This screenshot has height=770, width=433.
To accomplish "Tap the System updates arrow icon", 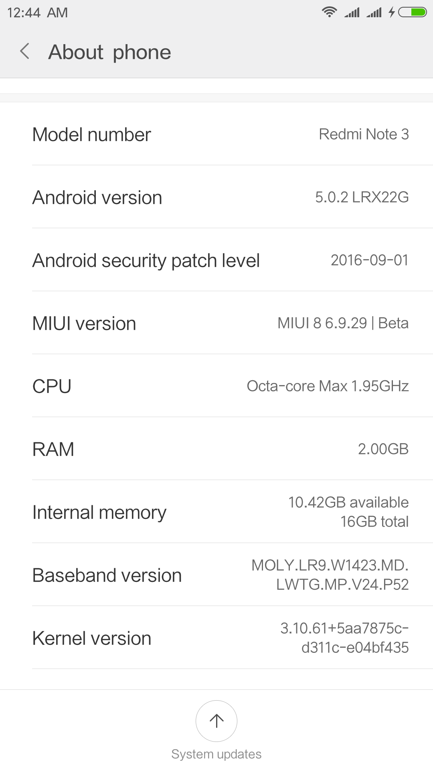I will click(x=216, y=721).
